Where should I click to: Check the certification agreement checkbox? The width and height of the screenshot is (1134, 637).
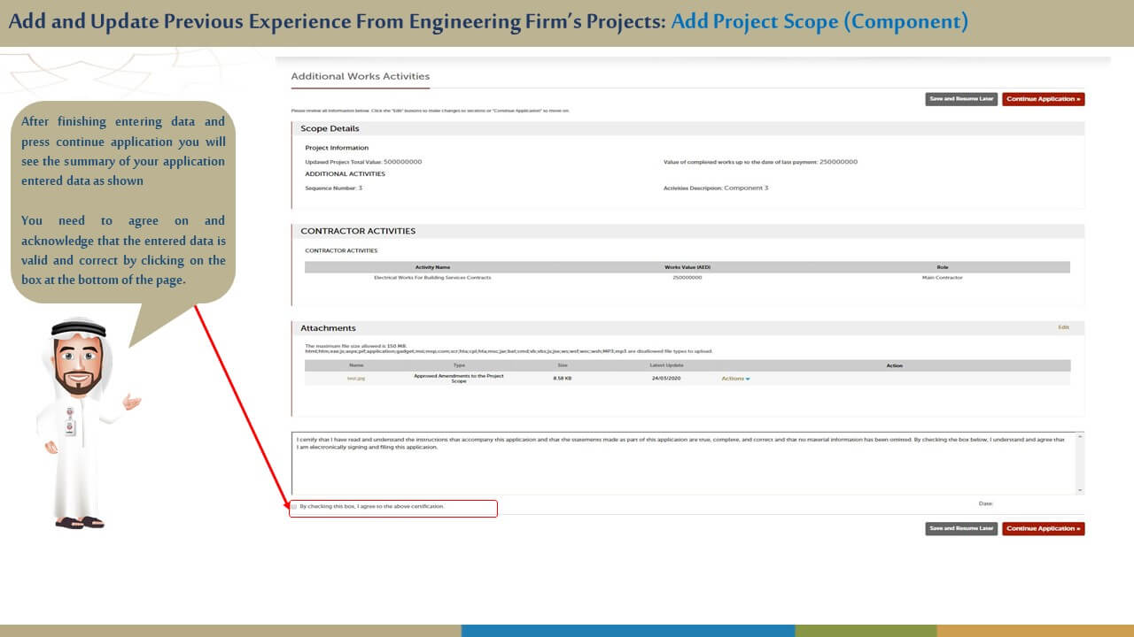(x=295, y=507)
